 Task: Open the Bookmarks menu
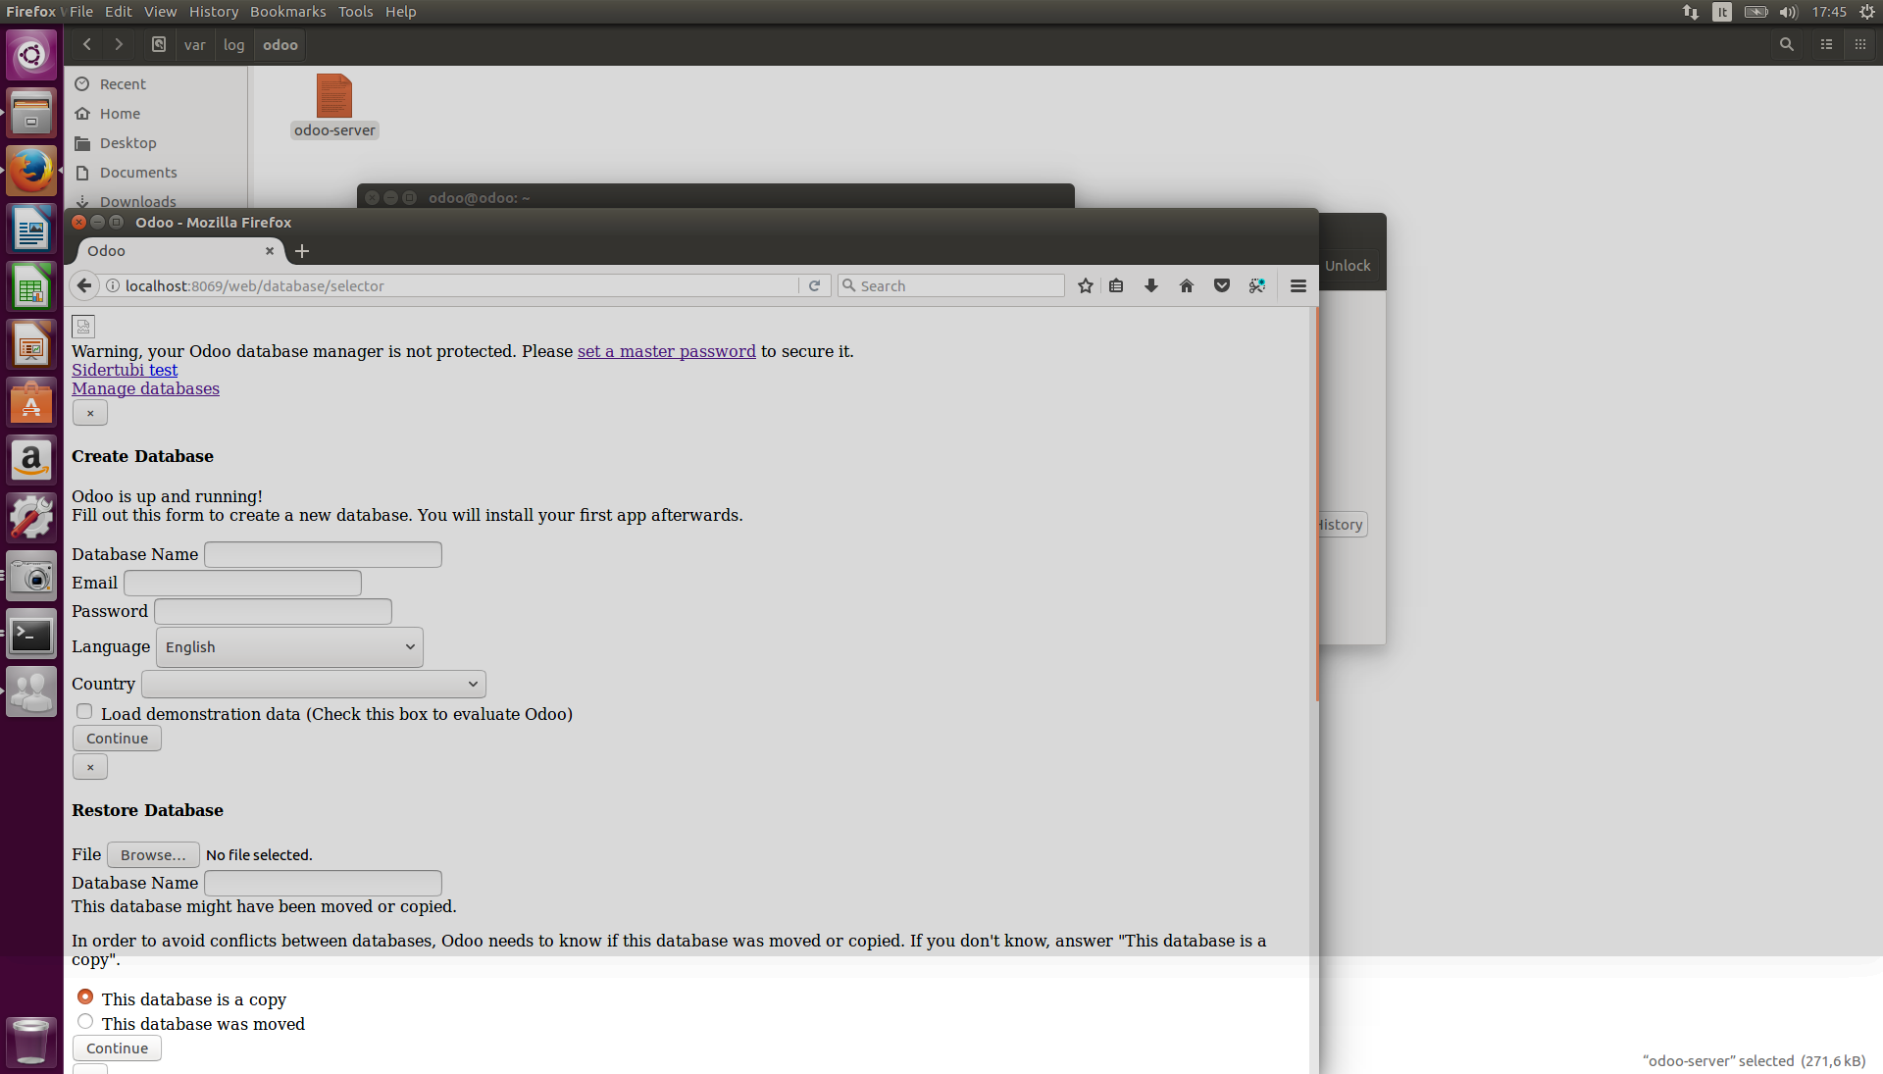tap(287, 11)
